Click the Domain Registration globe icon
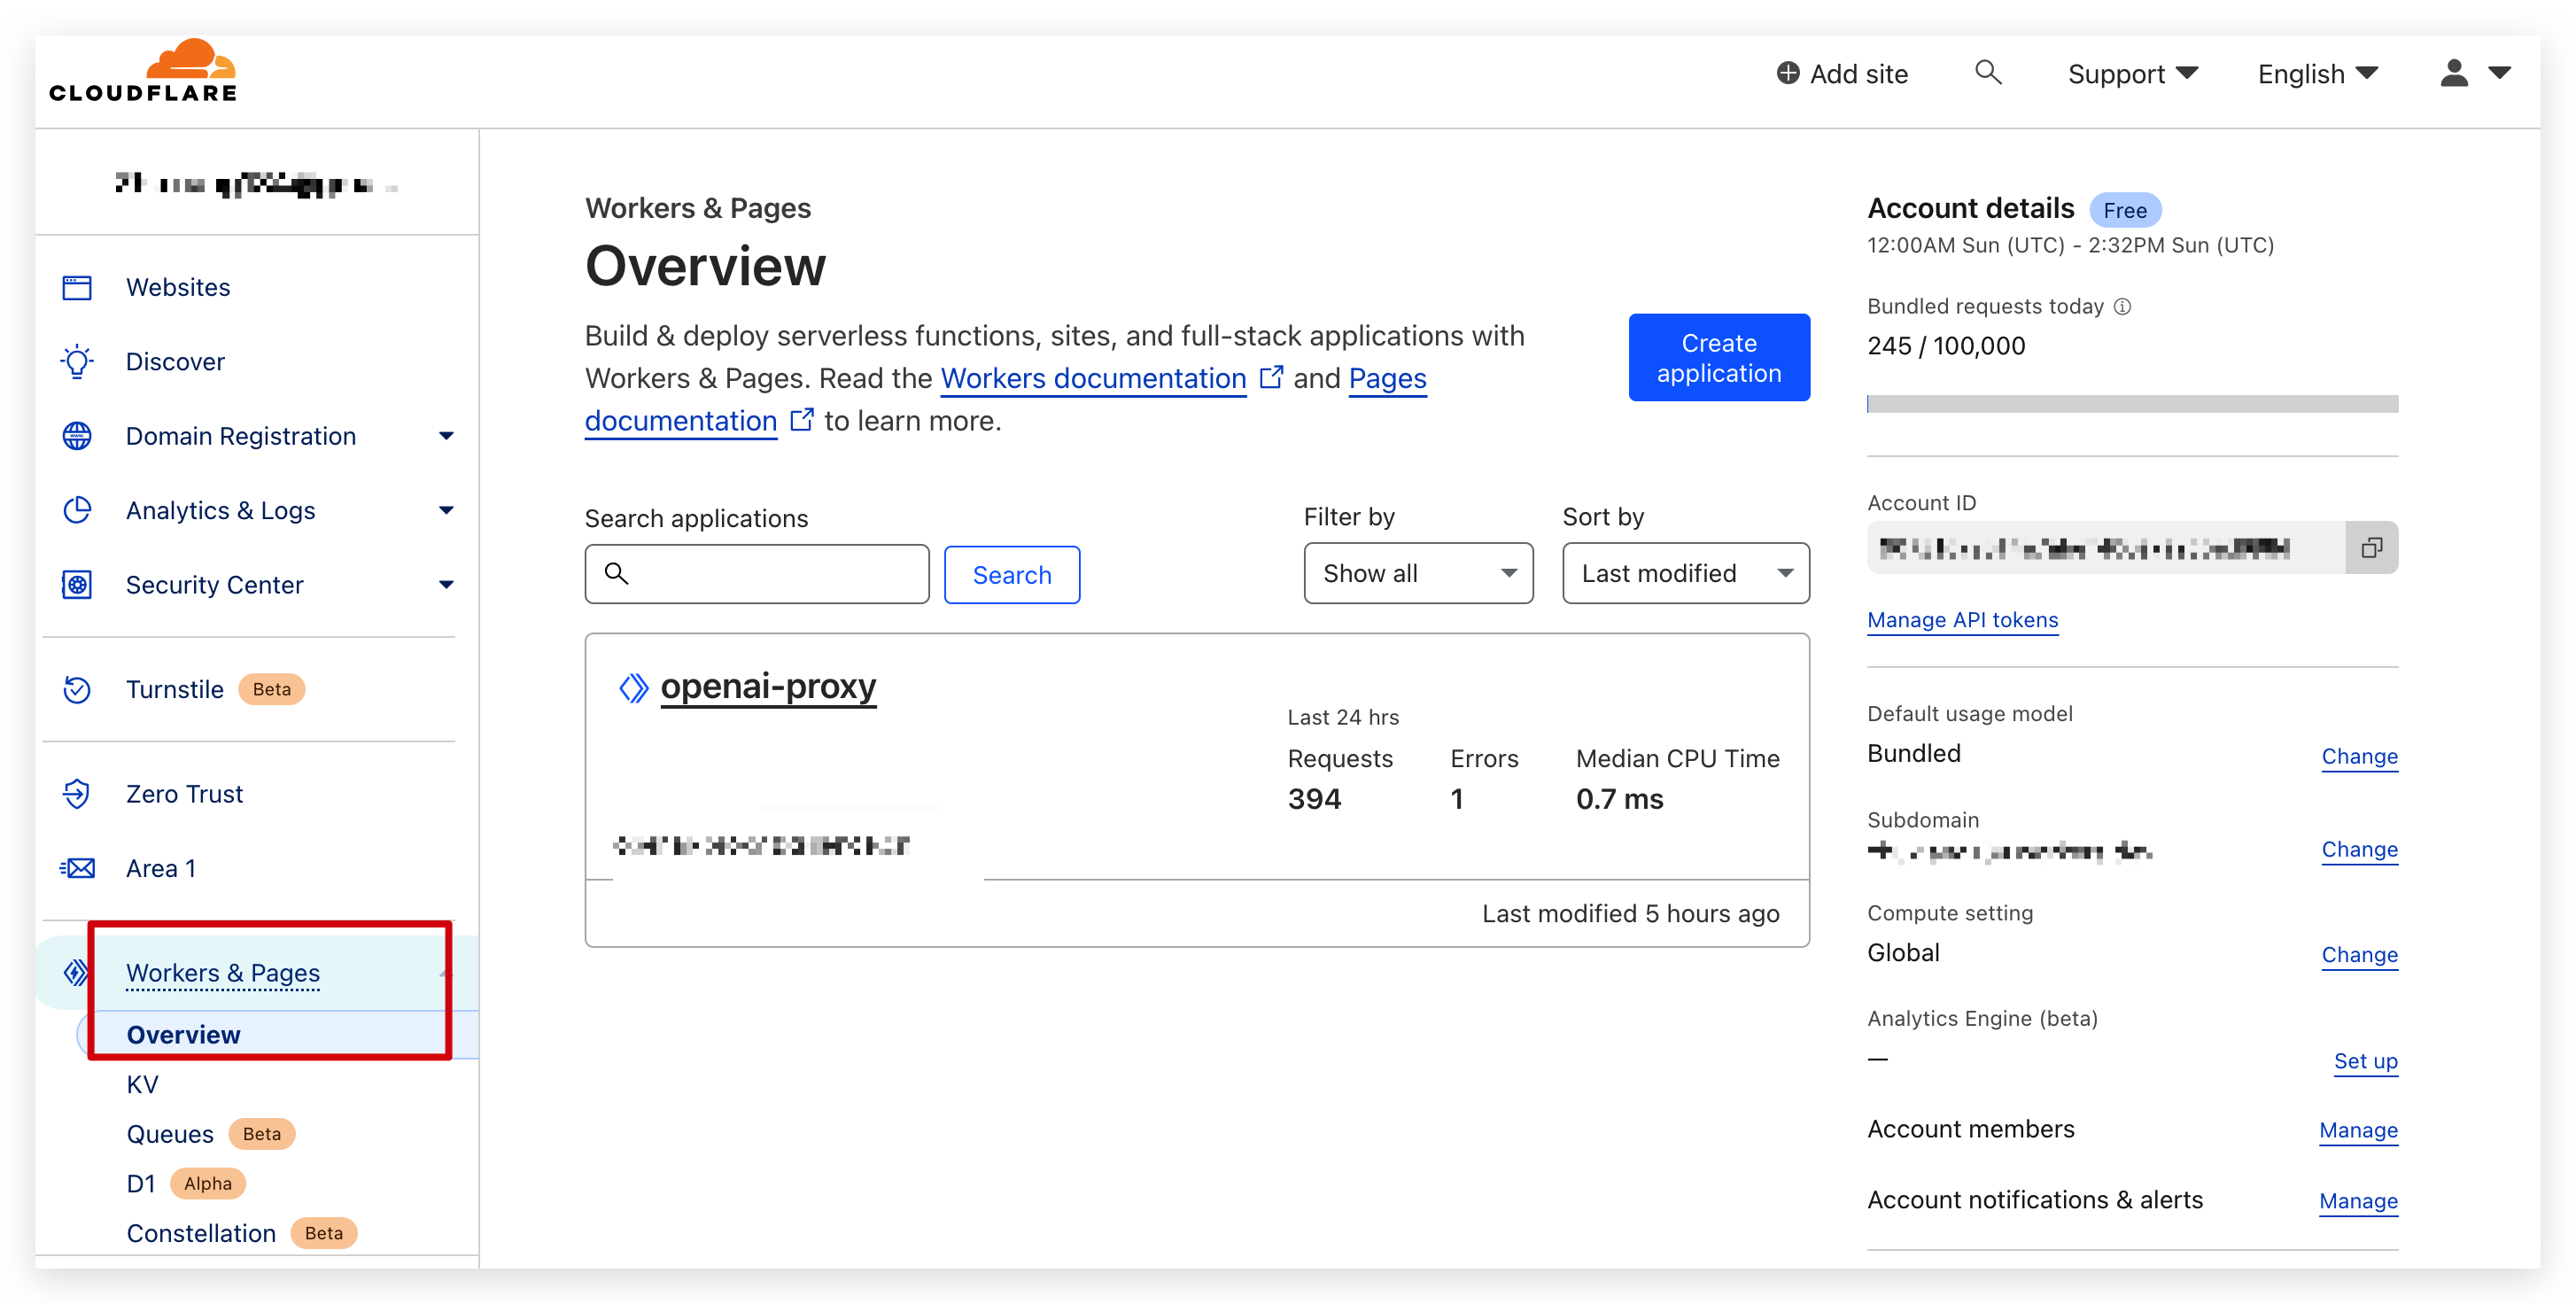This screenshot has width=2576, height=1304. [x=77, y=436]
